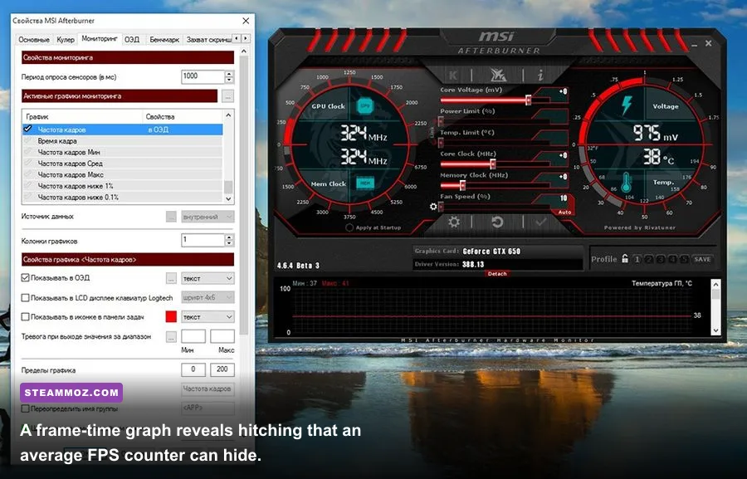
Task: Toggle the check mark for Время кадра row
Action: click(x=27, y=140)
